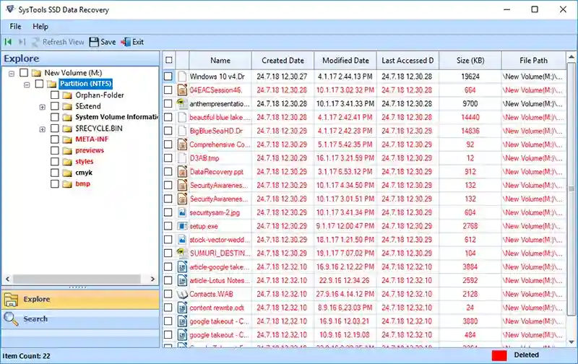This screenshot has height=364, width=578.
Task: Tick checkbox for Contacts.WAB row
Action: click(168, 294)
